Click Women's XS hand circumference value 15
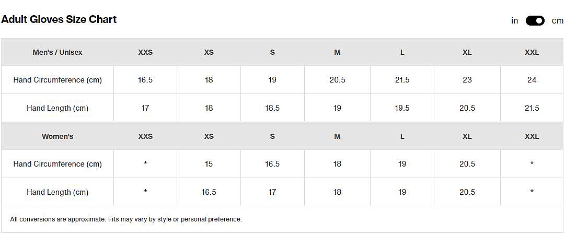The image size is (565, 235). pos(209,164)
